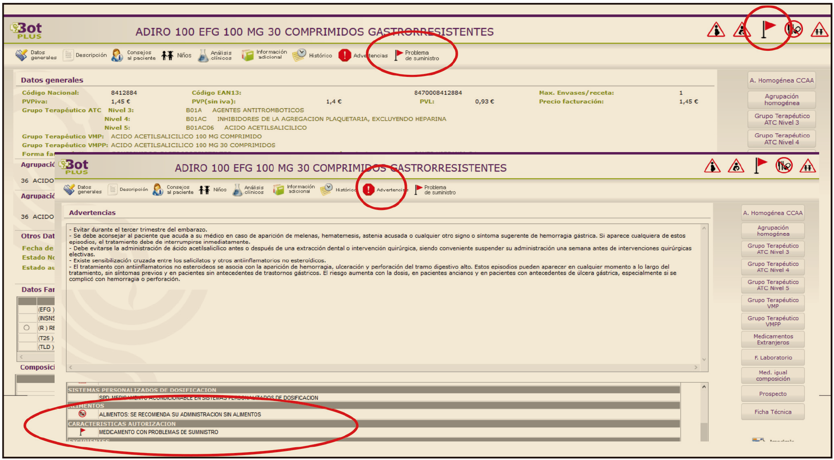Click the Med. igual composición button

tap(772, 376)
